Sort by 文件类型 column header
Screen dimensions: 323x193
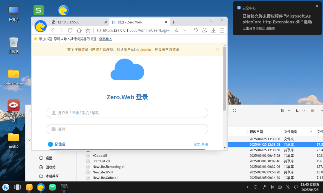tap(290, 132)
